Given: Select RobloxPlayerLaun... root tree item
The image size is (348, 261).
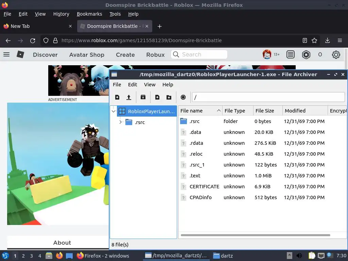Looking at the screenshot, I should (x=147, y=111).
